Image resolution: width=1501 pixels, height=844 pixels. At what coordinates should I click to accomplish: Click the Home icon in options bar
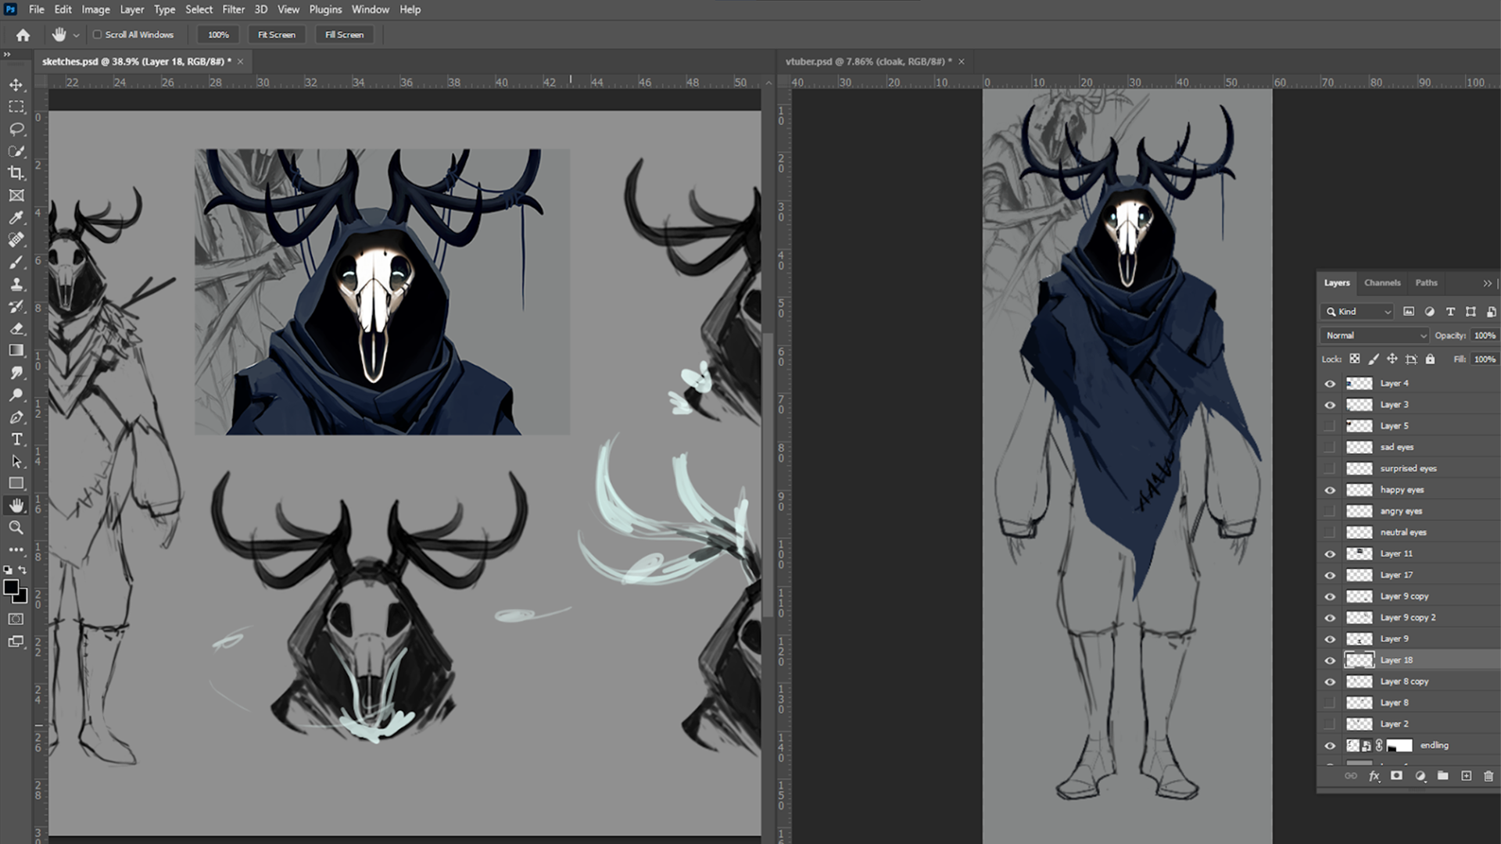(23, 34)
